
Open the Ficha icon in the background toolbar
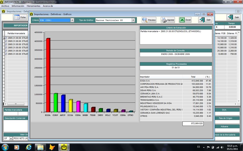[x=17, y=17]
